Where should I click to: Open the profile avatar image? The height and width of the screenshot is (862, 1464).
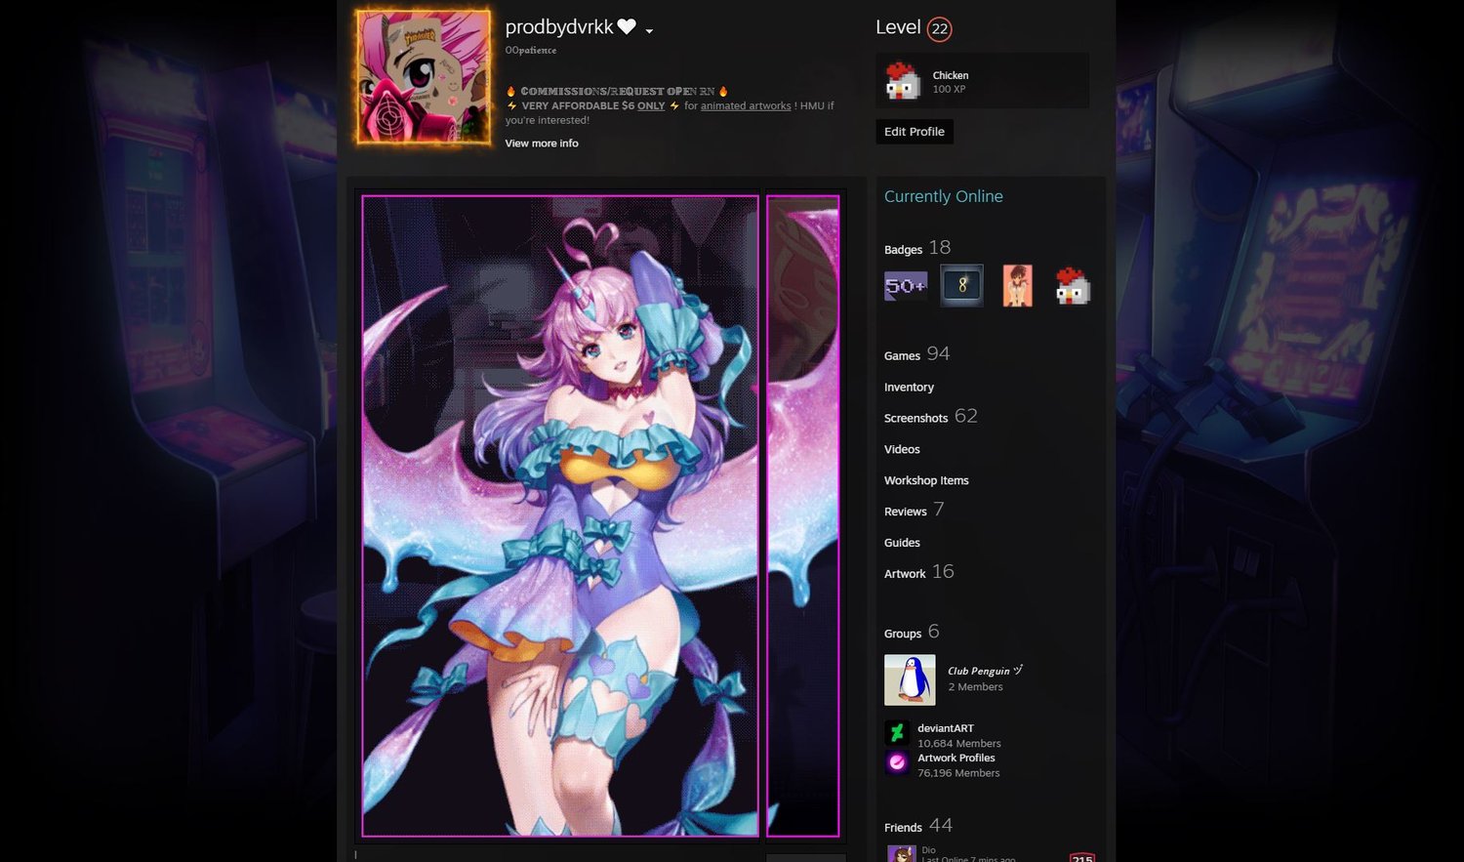424,77
